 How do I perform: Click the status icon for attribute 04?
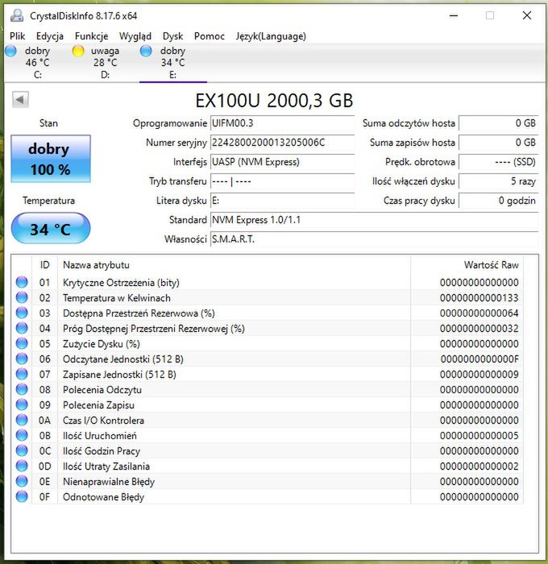click(22, 328)
